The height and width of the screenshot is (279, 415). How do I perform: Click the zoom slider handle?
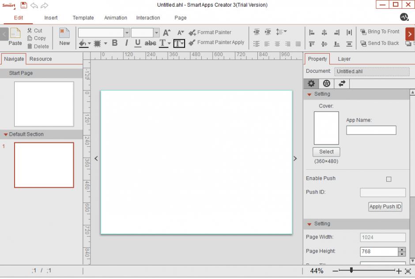[351, 271]
